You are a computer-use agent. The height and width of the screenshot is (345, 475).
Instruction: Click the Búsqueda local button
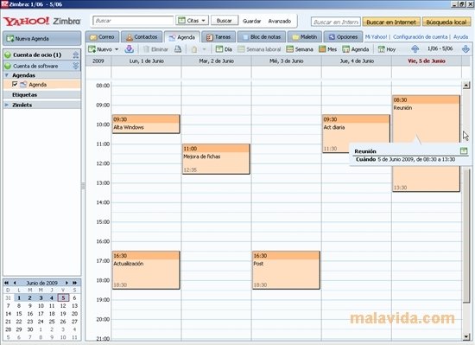click(x=446, y=22)
